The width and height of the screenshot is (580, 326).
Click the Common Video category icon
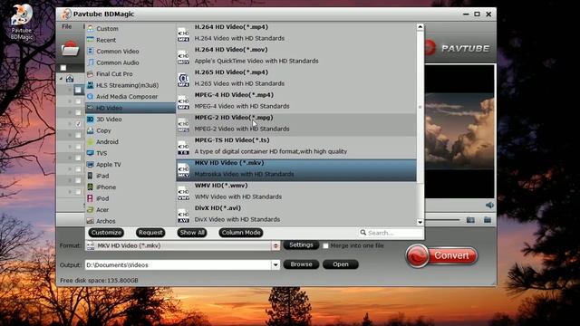tap(91, 51)
